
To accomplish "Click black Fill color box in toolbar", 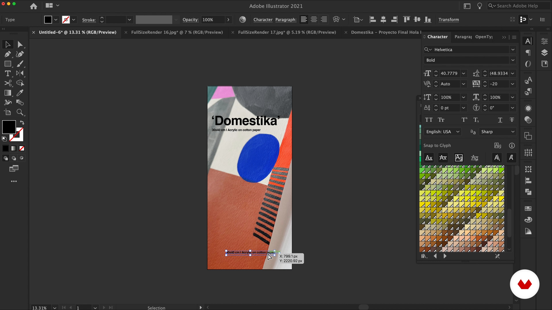I will (x=9, y=127).
